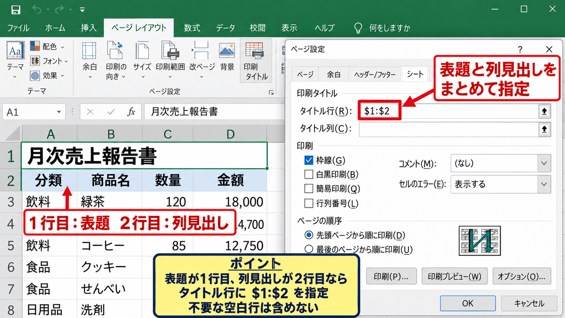Click the formula bar enter checkmark icon
This screenshot has height=318, width=565.
click(x=111, y=112)
